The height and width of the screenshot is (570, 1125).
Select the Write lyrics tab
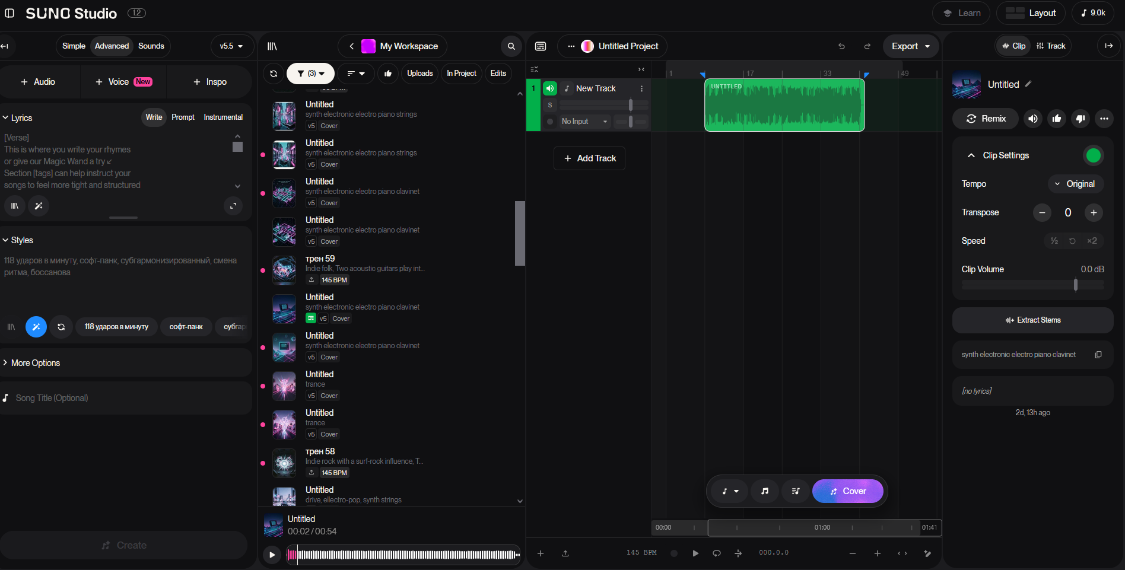click(x=154, y=117)
